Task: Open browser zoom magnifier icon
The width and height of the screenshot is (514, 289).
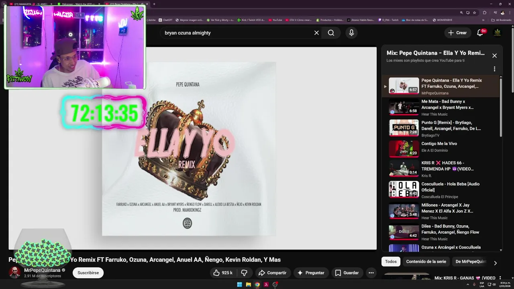Action: click(x=462, y=13)
